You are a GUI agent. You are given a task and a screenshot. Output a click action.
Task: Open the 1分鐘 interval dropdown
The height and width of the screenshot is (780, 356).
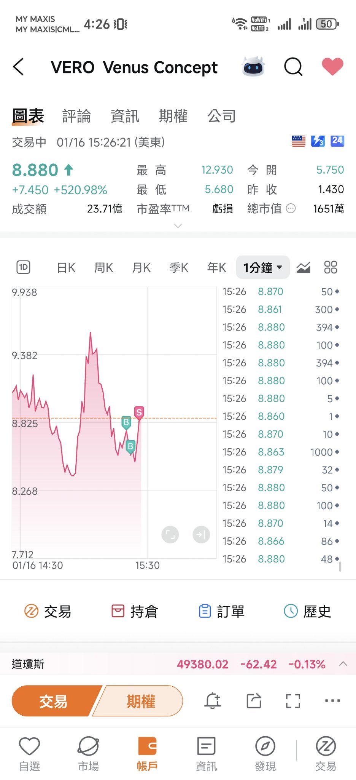(x=263, y=267)
